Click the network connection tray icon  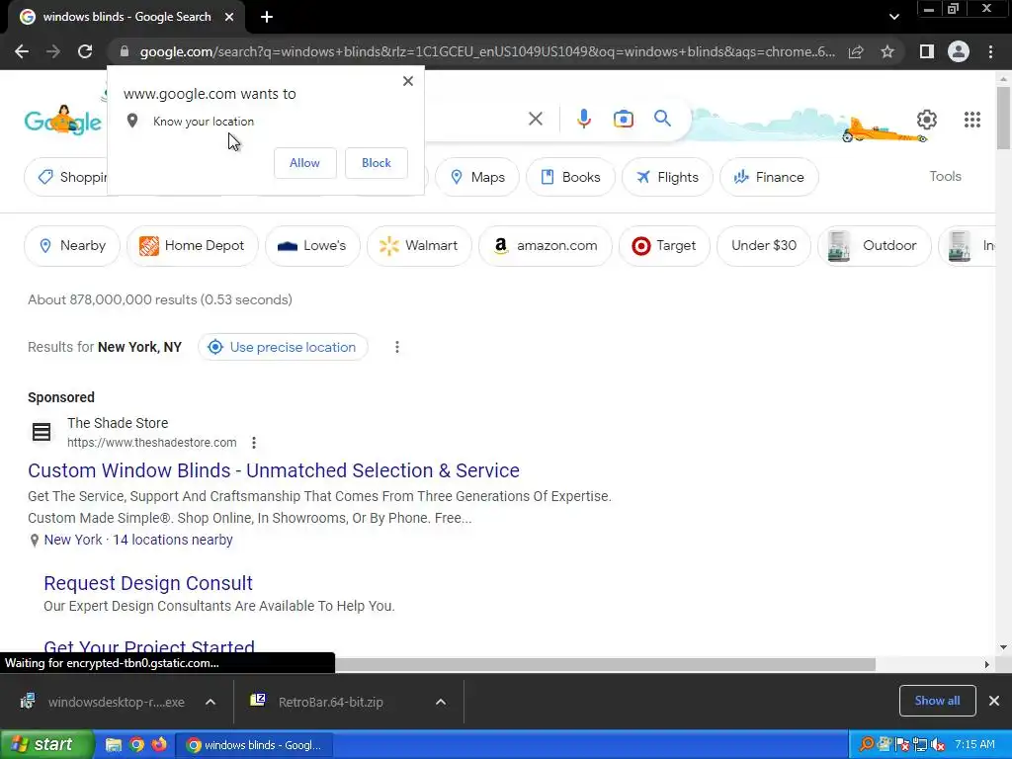920,745
